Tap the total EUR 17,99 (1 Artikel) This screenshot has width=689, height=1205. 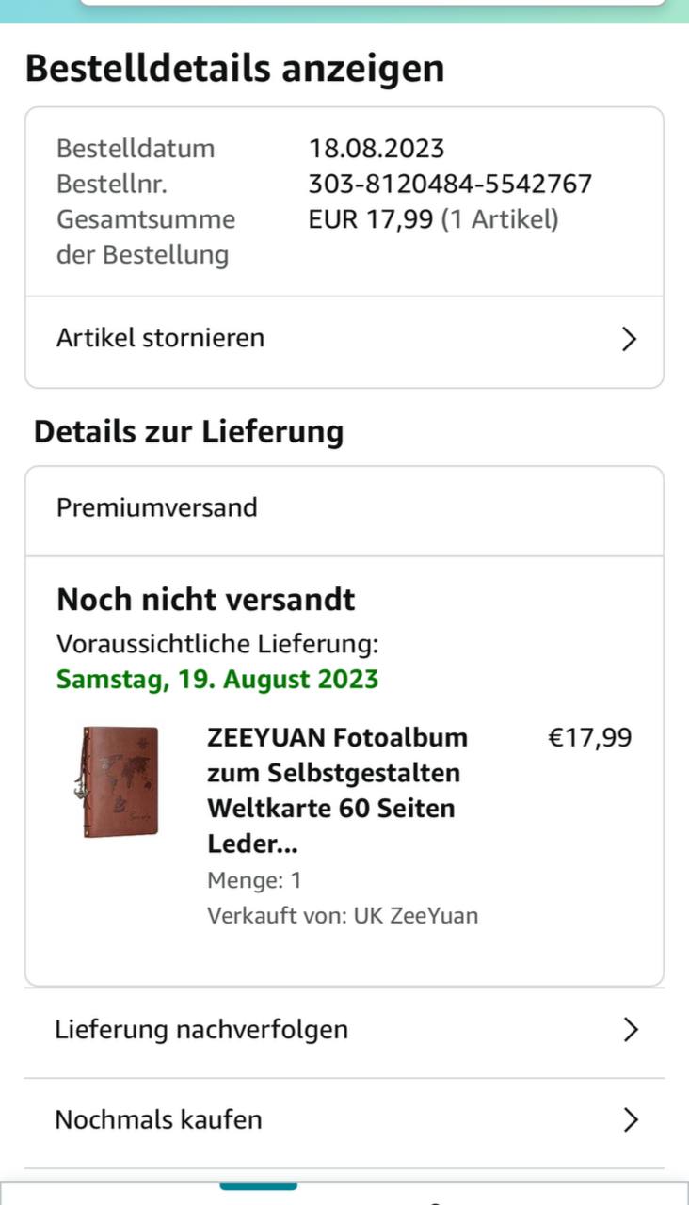tap(434, 219)
